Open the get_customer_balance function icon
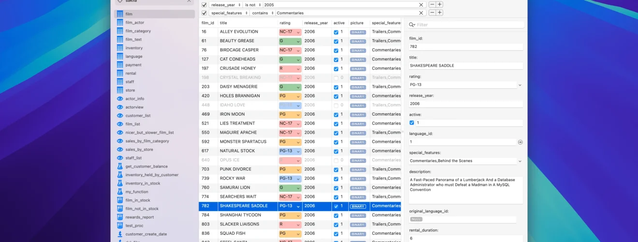 tap(120, 166)
